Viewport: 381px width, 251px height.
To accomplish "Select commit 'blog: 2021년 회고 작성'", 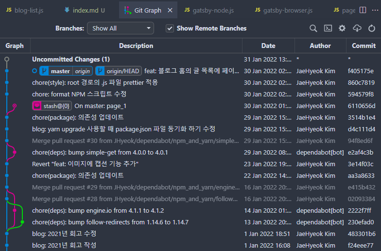I will [x=190, y=245].
